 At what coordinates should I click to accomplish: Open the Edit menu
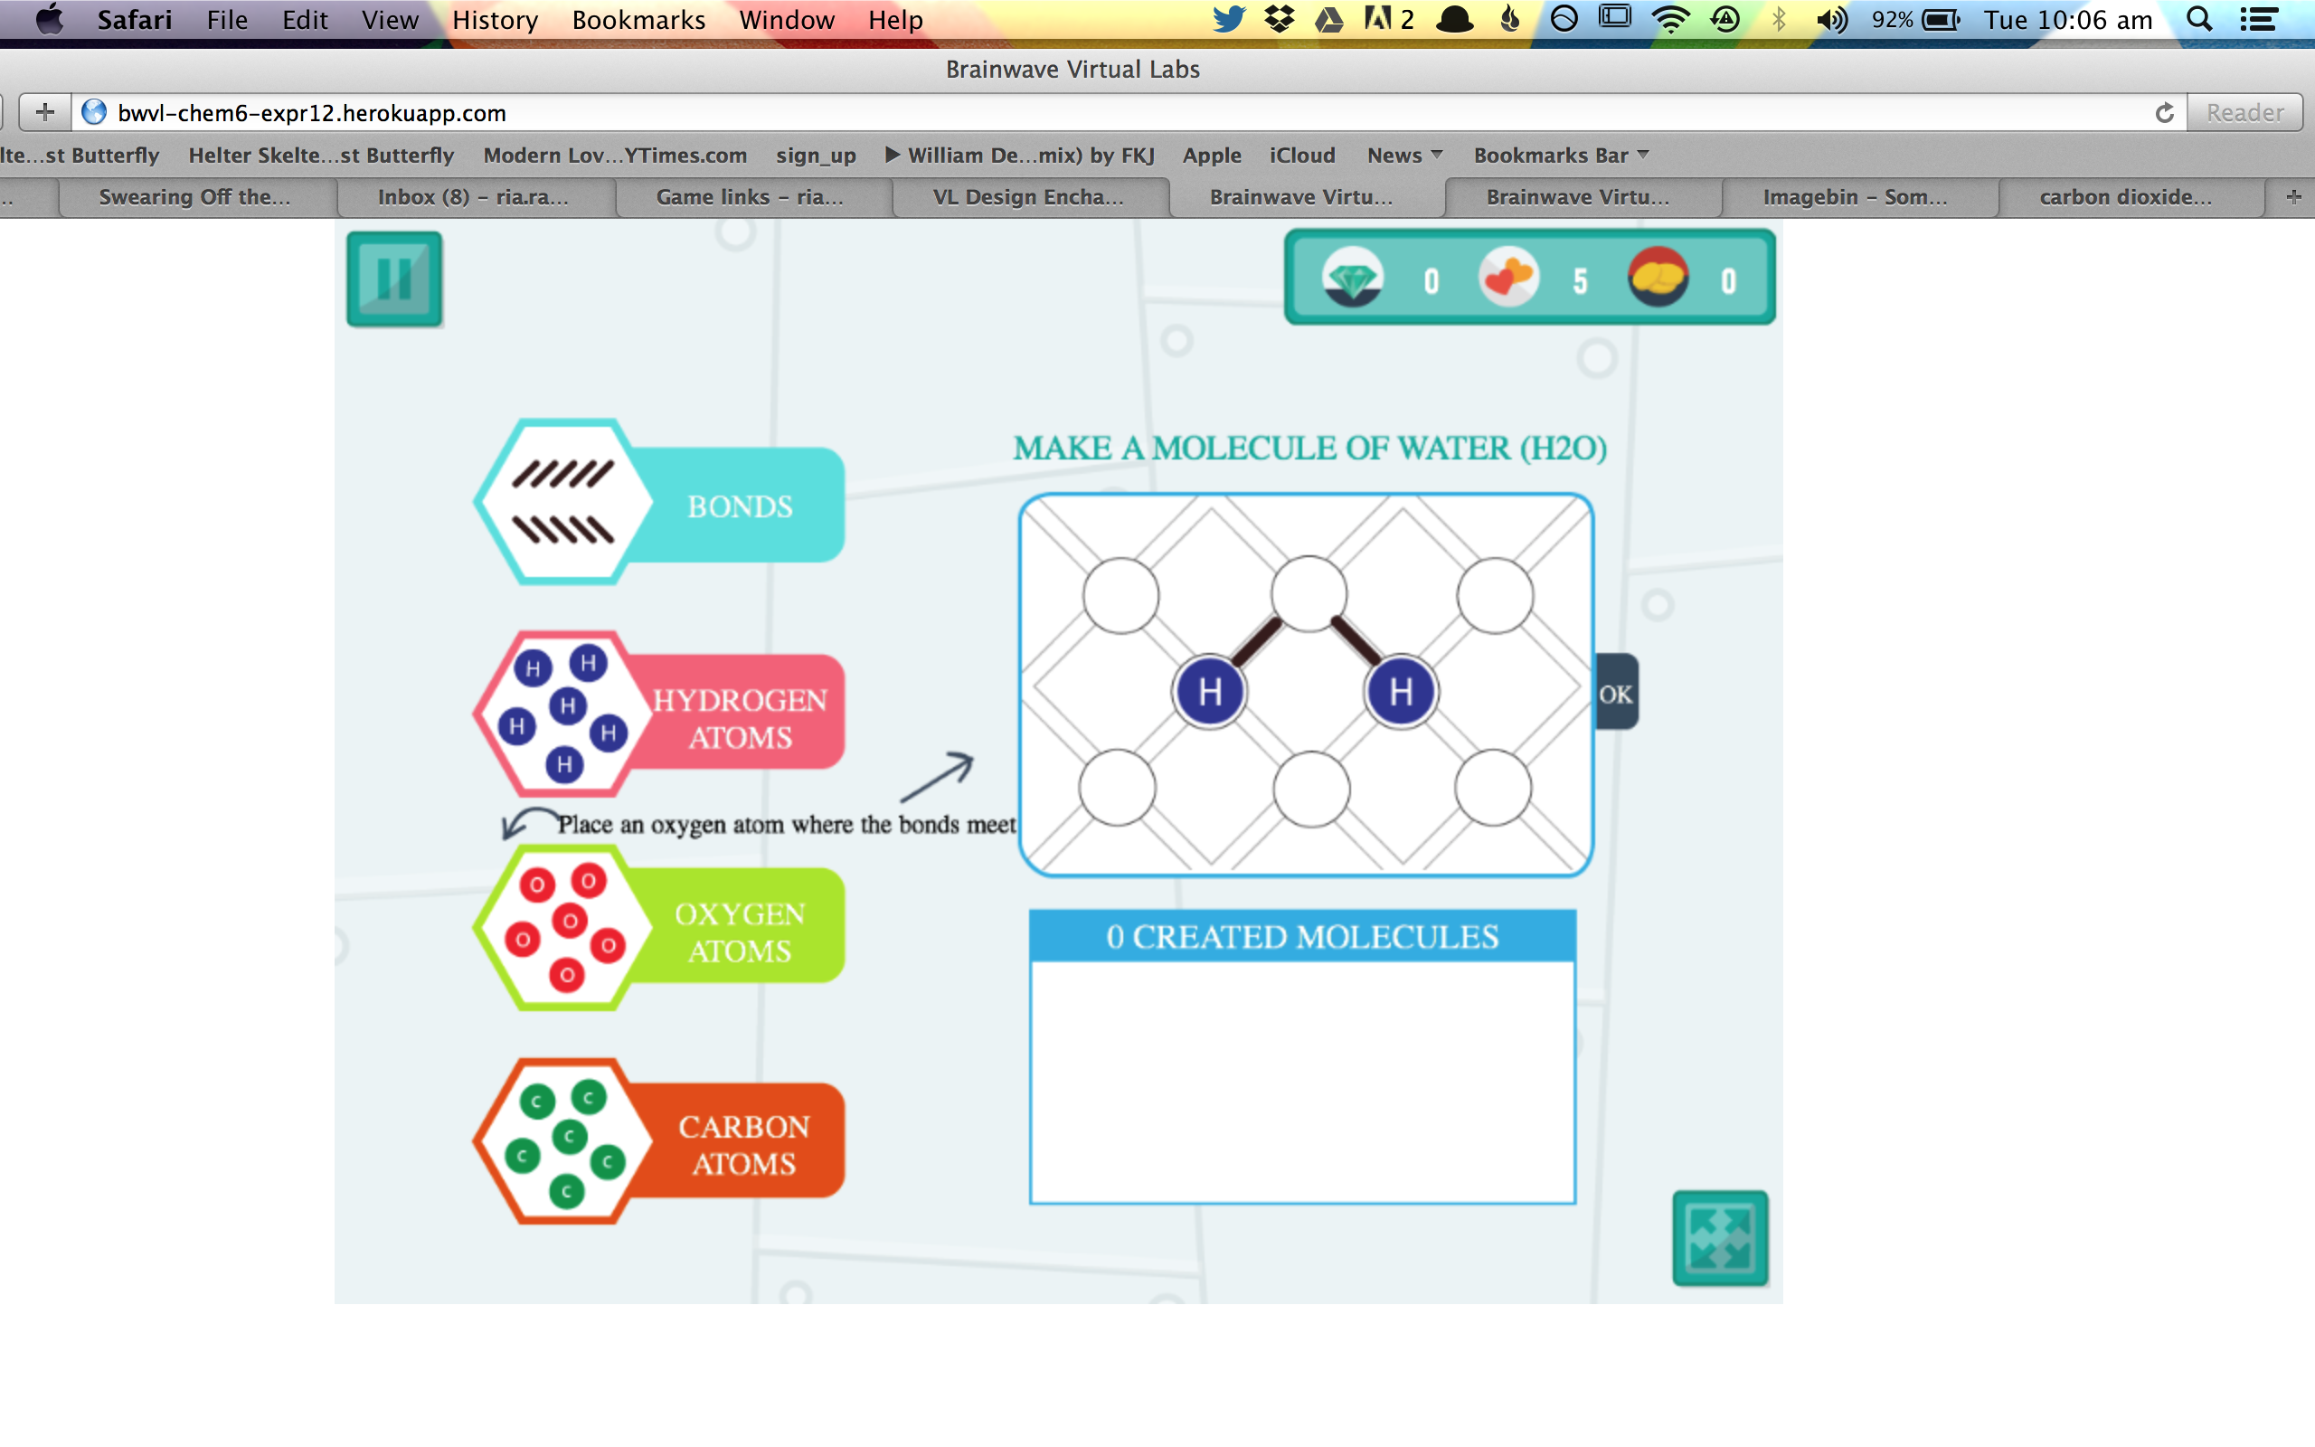tap(304, 20)
